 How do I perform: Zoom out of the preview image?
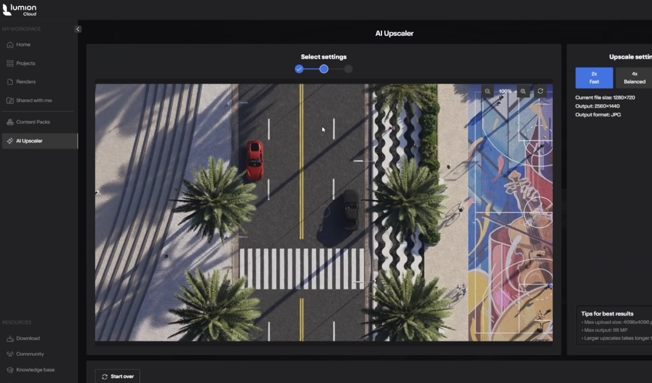point(487,91)
